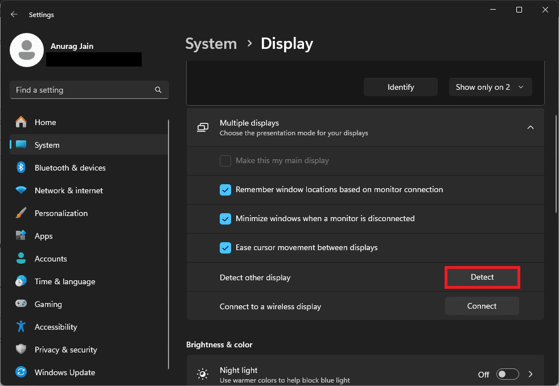This screenshot has width=559, height=386.
Task: Open Time & language settings
Action: click(x=64, y=281)
